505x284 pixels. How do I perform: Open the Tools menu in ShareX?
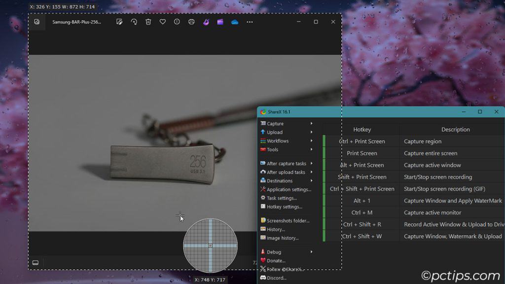[272, 149]
